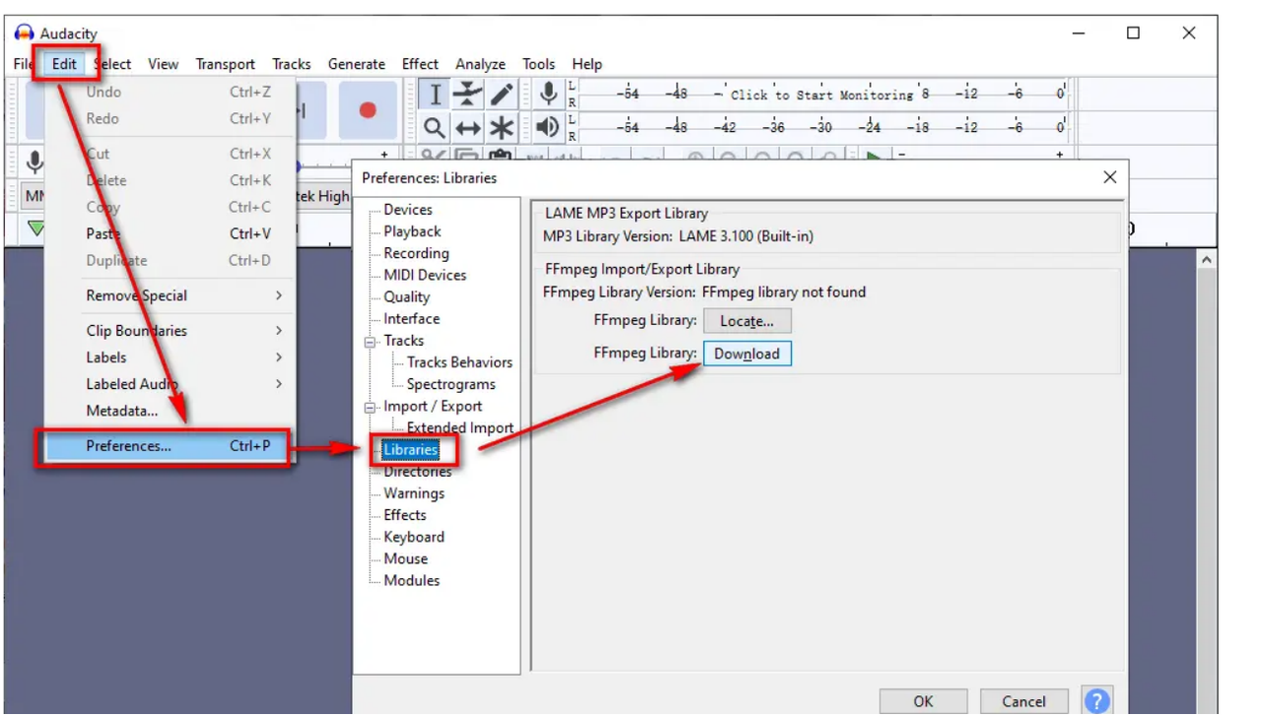The width and height of the screenshot is (1262, 715).
Task: Collapse the Tracks tree node
Action: (372, 341)
